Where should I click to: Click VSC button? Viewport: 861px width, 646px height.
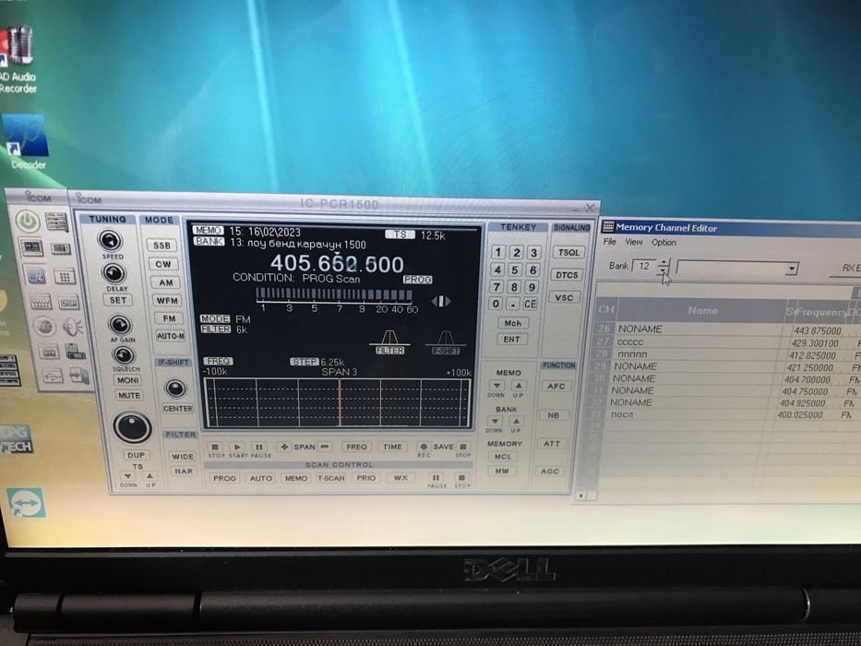[x=564, y=297]
